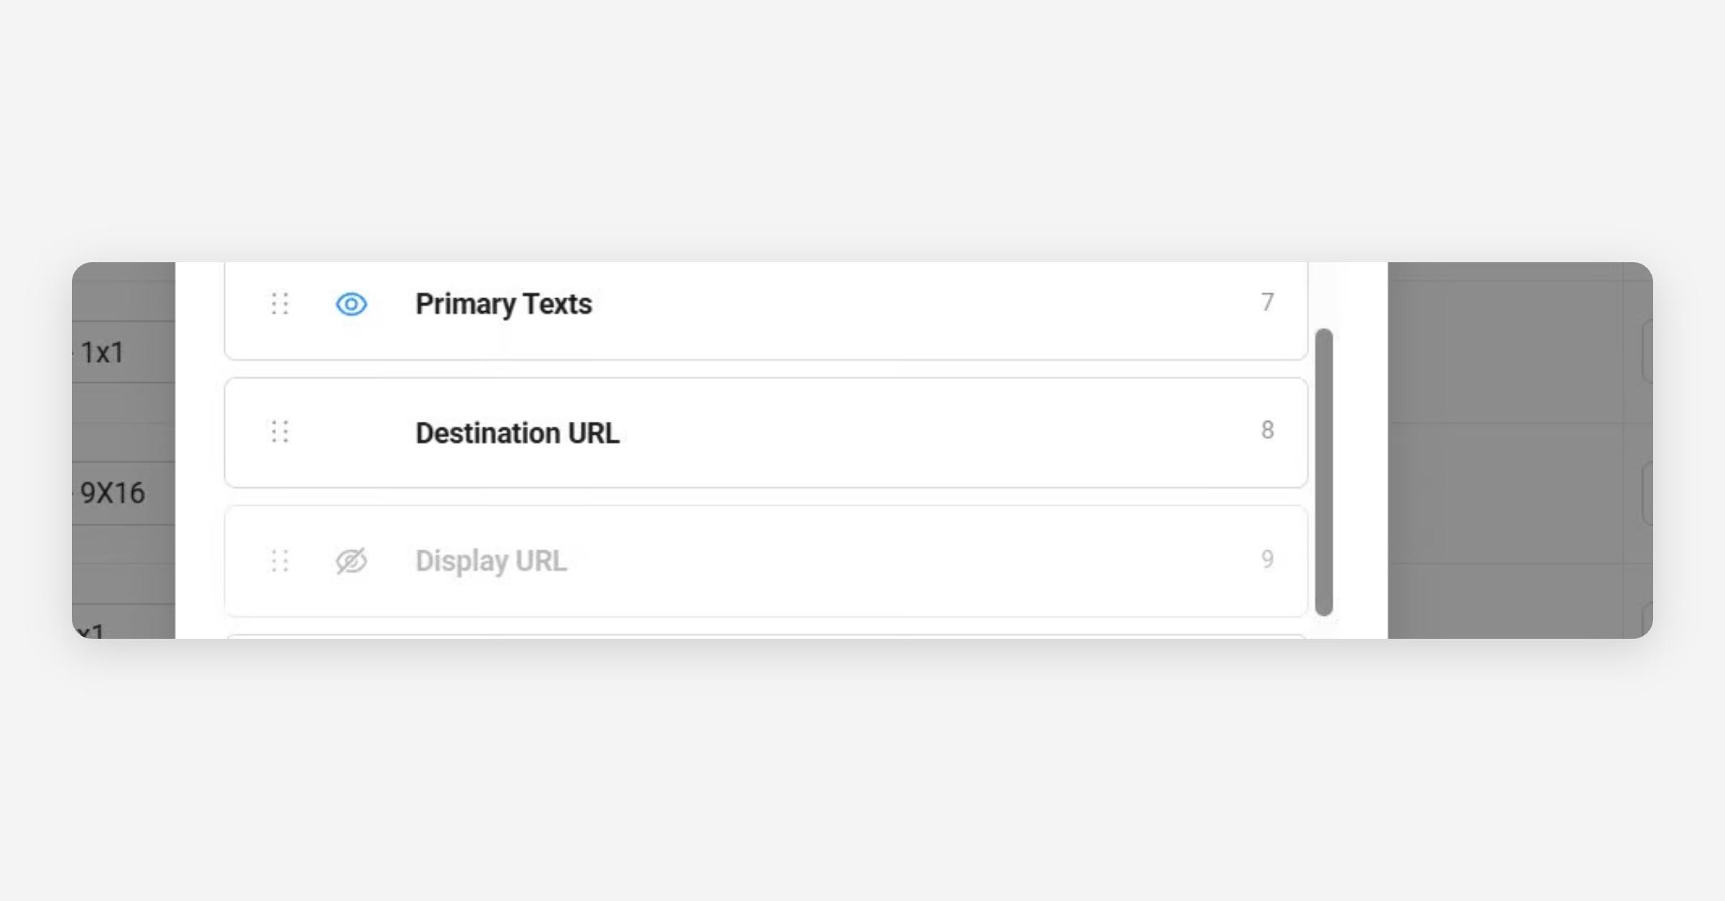Click position number 9 on Display URL
The image size is (1725, 901).
click(x=1267, y=559)
